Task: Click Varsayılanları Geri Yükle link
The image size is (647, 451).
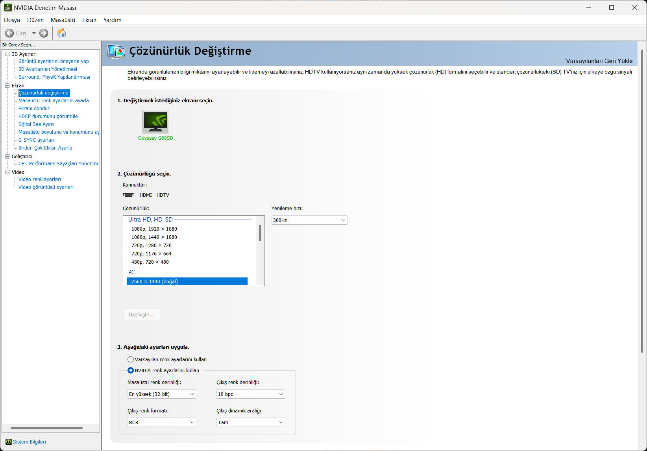Action: point(599,61)
